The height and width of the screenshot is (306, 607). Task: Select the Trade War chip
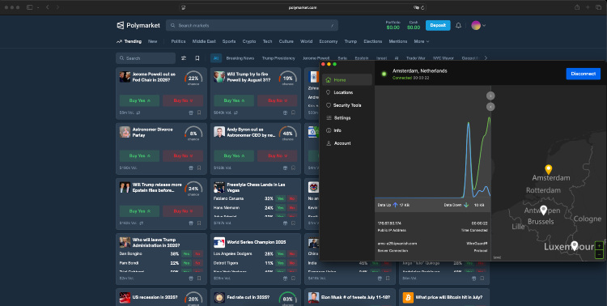point(416,58)
